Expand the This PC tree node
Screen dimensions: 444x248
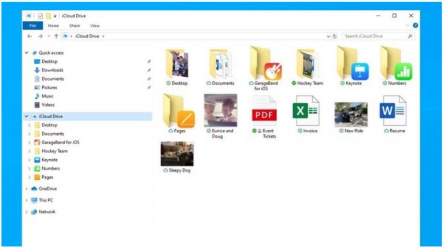[27, 200]
